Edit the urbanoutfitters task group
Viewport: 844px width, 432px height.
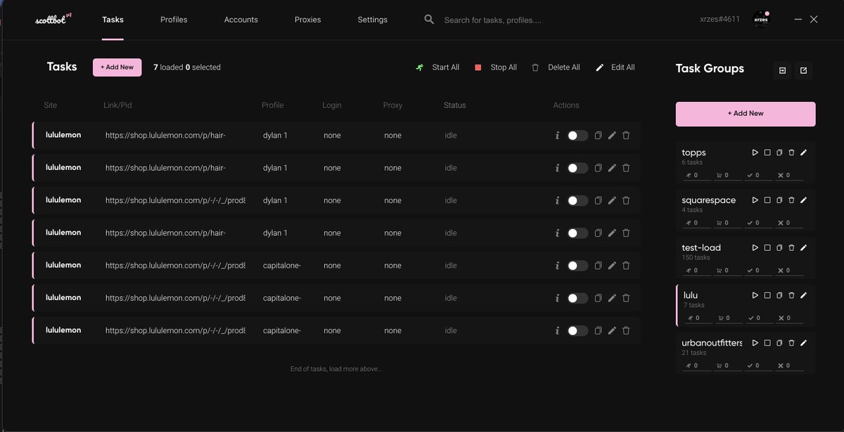pos(804,343)
